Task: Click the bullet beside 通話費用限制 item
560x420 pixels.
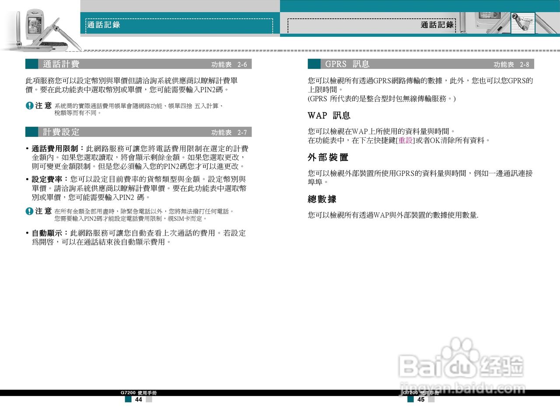Action: (26, 148)
